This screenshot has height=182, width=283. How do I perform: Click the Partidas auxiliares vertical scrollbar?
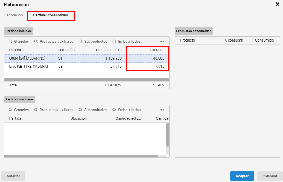pos(168,135)
